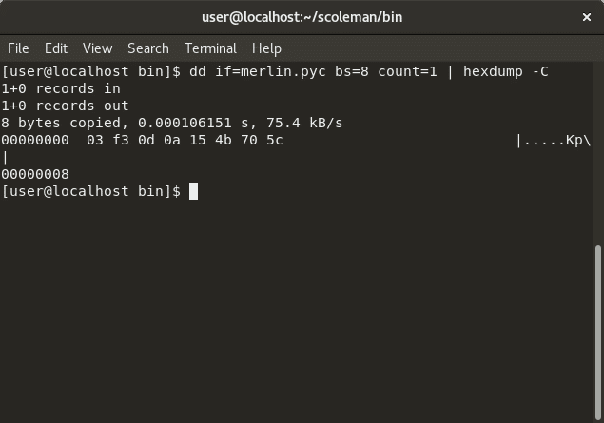Open the Terminal menu
Viewport: 604px width, 423px height.
point(210,48)
